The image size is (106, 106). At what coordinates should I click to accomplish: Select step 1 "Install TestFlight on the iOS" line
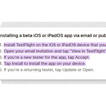point(55,45)
